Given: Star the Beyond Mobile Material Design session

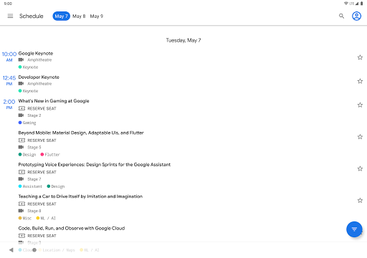Looking at the screenshot, I should pyautogui.click(x=360, y=137).
